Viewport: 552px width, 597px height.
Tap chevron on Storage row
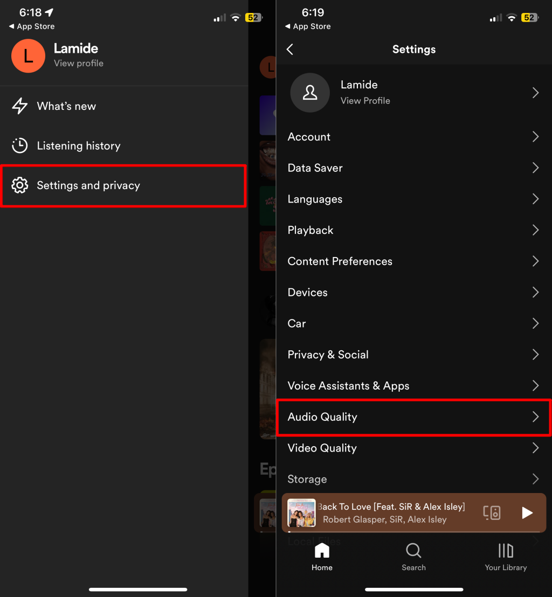[536, 479]
